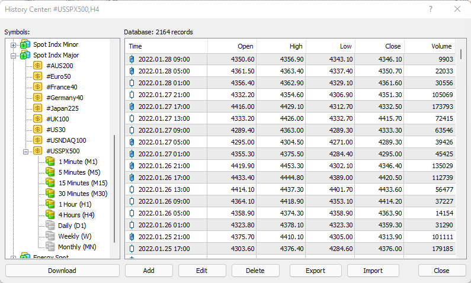Click the symbols tree vertical scrollbar thumb

[114, 189]
